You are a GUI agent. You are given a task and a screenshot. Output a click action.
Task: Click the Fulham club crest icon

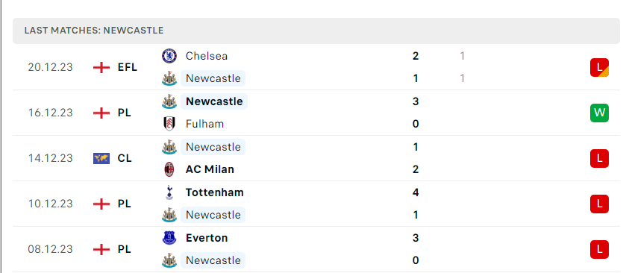coord(169,124)
